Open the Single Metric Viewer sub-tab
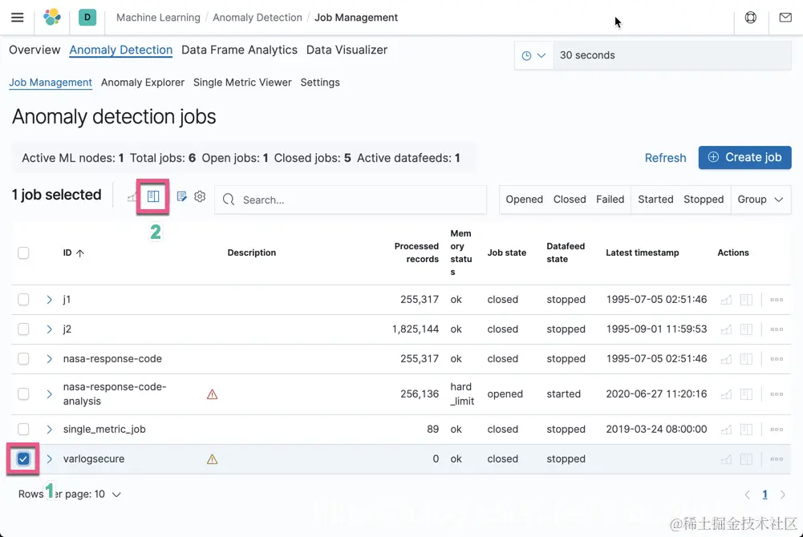 242,83
